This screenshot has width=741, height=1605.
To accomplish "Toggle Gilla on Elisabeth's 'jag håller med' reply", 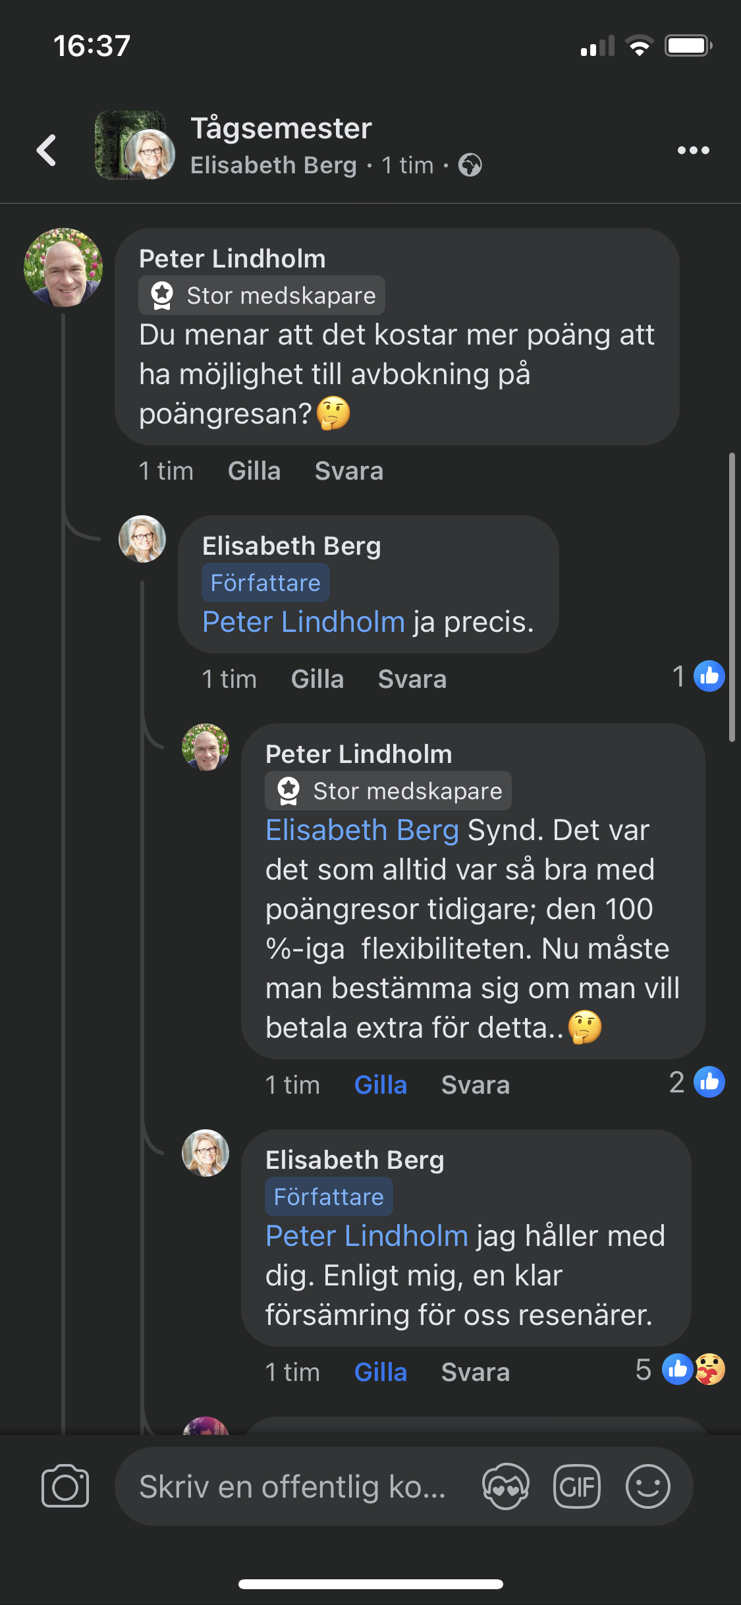I will (x=381, y=1372).
